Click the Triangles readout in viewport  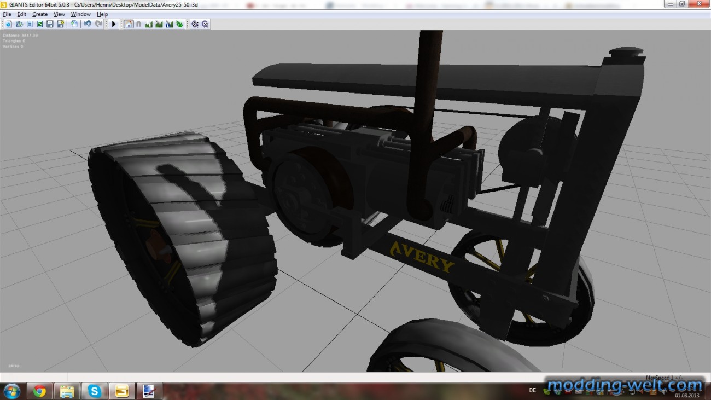(x=14, y=41)
